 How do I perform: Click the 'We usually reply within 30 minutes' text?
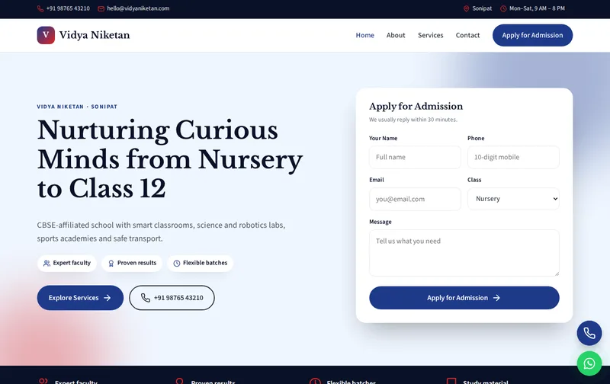[x=413, y=120]
